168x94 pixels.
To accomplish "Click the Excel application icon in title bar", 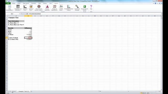I will 7,1.
